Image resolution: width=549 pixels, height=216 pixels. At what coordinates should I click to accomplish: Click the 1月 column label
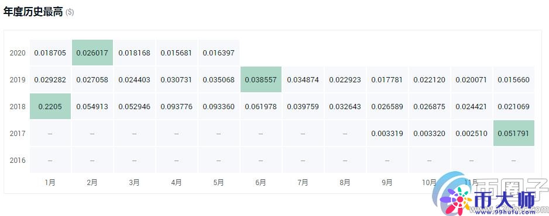point(50,183)
